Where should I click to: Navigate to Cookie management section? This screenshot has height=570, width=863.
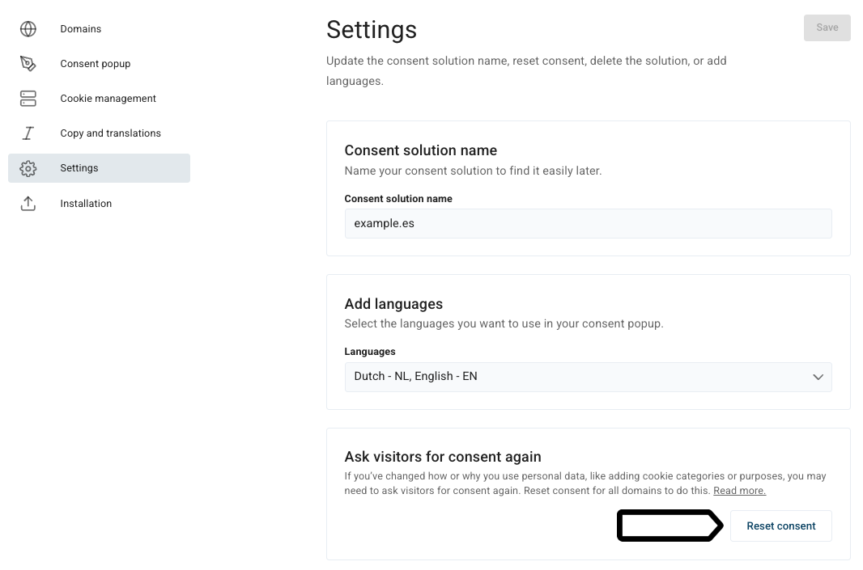(x=108, y=98)
